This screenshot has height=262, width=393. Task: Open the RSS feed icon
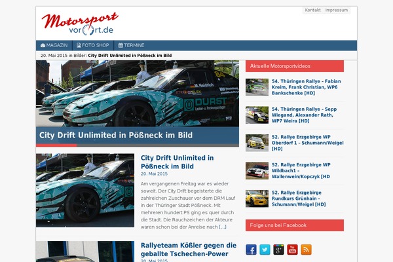pos(306,250)
